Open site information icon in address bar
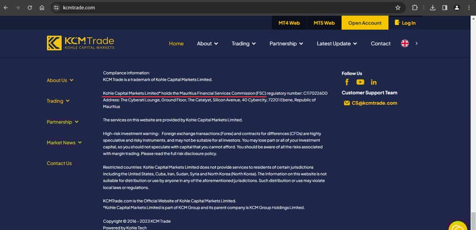This screenshot has height=230, width=476. (x=56, y=8)
